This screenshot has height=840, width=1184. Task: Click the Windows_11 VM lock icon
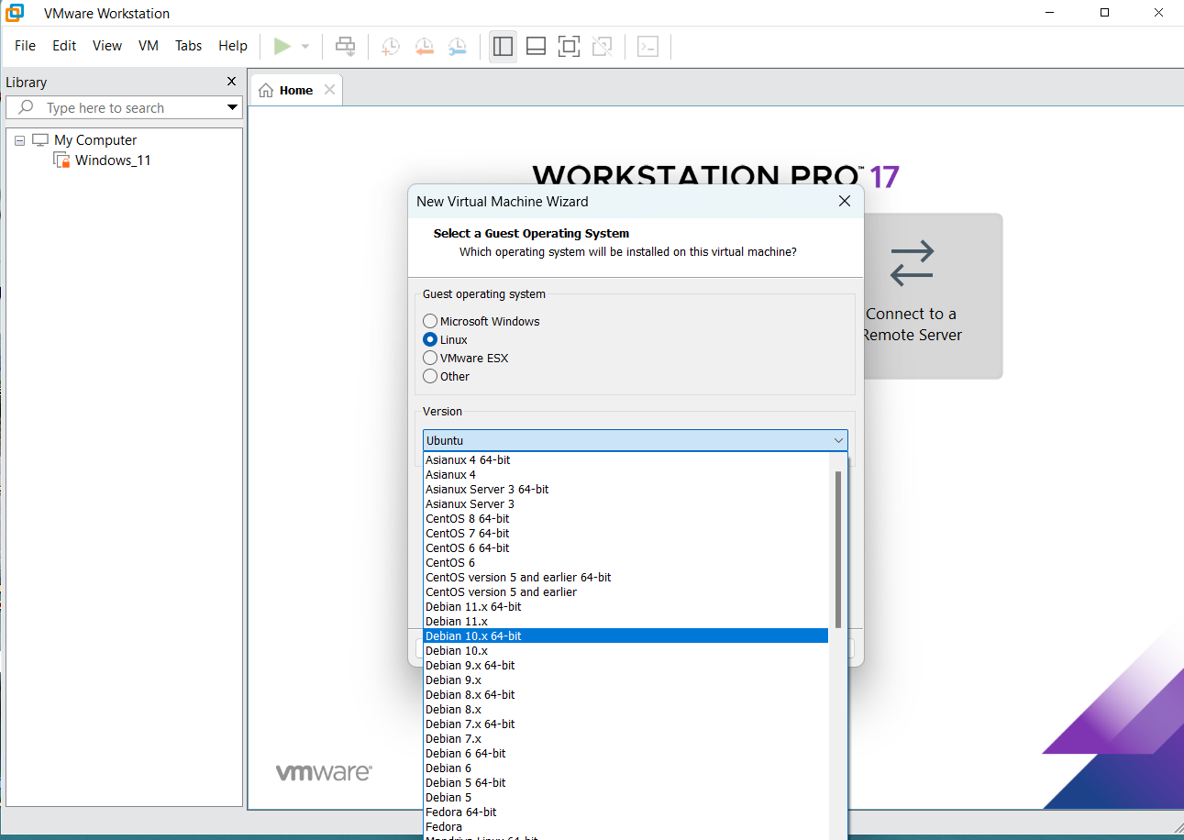[x=61, y=160]
